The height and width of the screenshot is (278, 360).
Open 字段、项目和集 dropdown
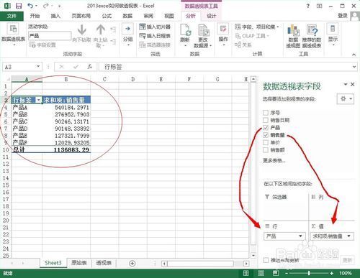point(256,27)
